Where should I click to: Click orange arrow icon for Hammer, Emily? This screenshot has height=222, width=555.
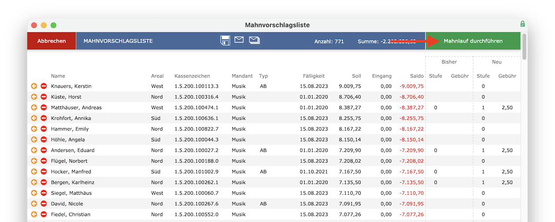point(34,129)
